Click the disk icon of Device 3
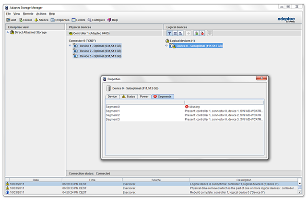 click(x=76, y=56)
